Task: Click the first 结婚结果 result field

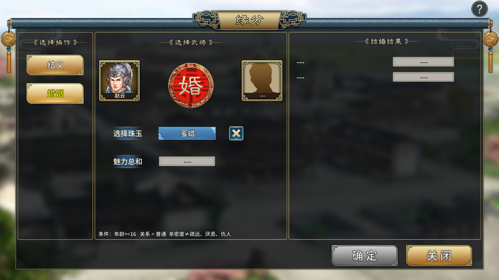Action: (423, 62)
